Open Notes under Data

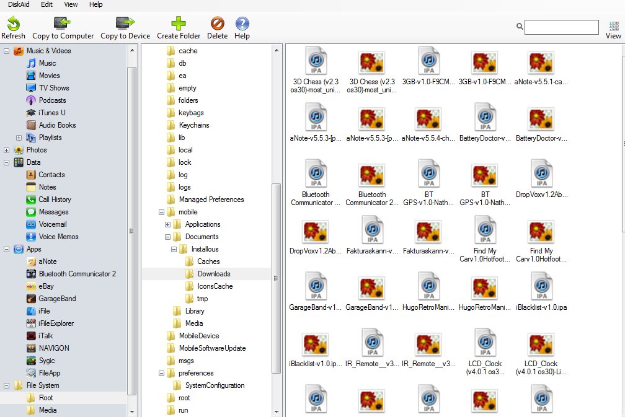point(47,187)
